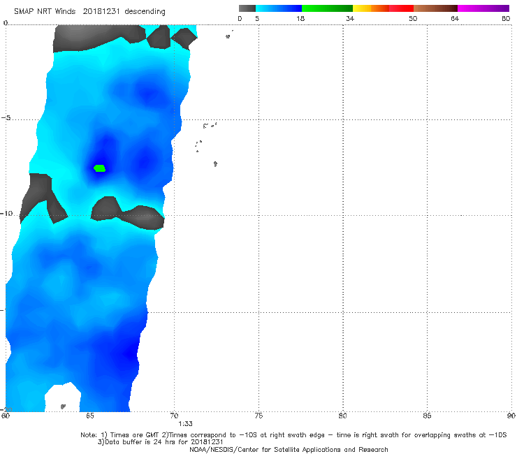This screenshot has width=517, height=454.
Task: Click the "34" label under the color bar
Action: [350, 18]
